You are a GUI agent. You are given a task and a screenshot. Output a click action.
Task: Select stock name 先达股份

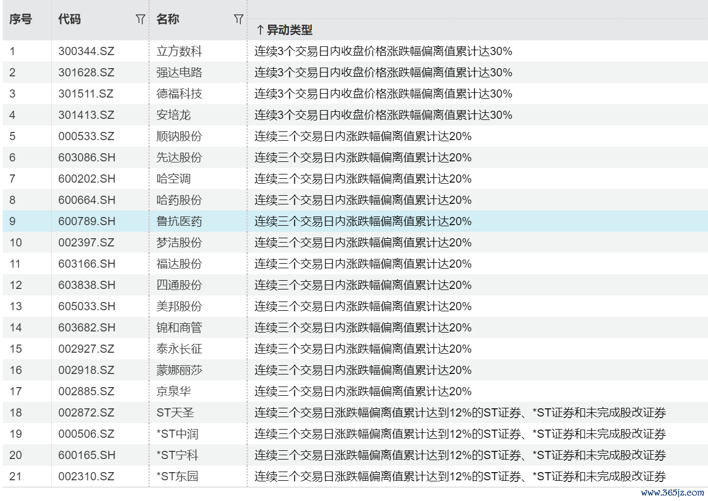(x=179, y=158)
